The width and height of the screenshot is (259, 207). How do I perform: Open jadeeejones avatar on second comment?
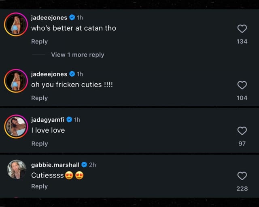point(16,81)
